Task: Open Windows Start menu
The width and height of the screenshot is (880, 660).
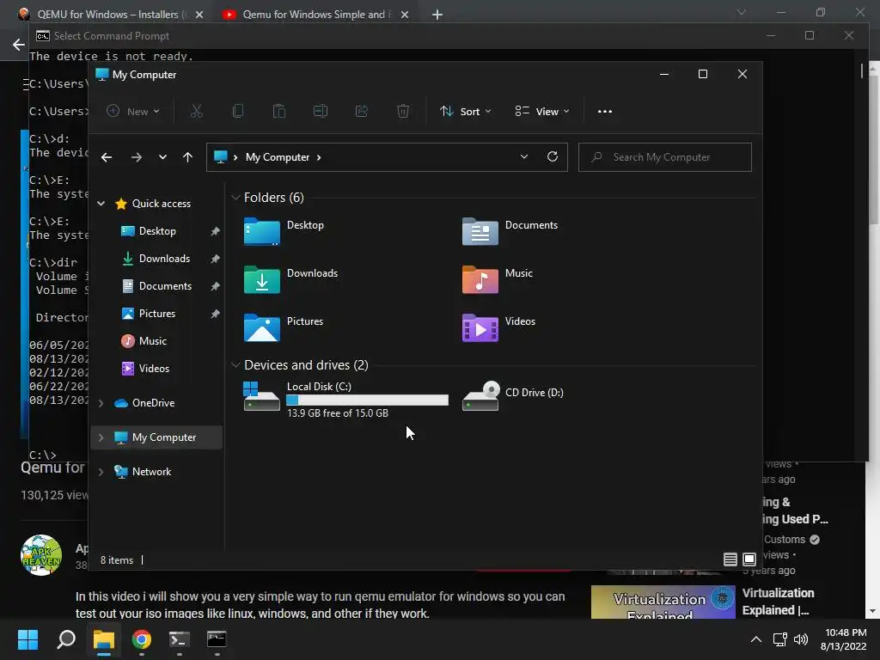Action: (x=27, y=639)
